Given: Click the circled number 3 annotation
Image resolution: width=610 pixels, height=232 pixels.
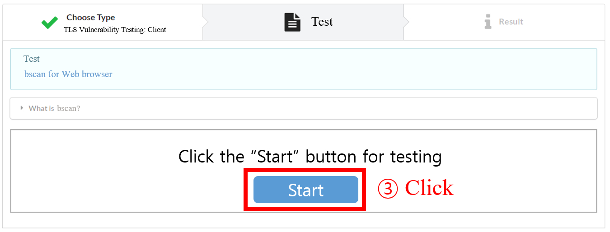Looking at the screenshot, I should [x=388, y=189].
